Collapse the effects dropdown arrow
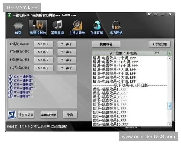 click(169, 53)
